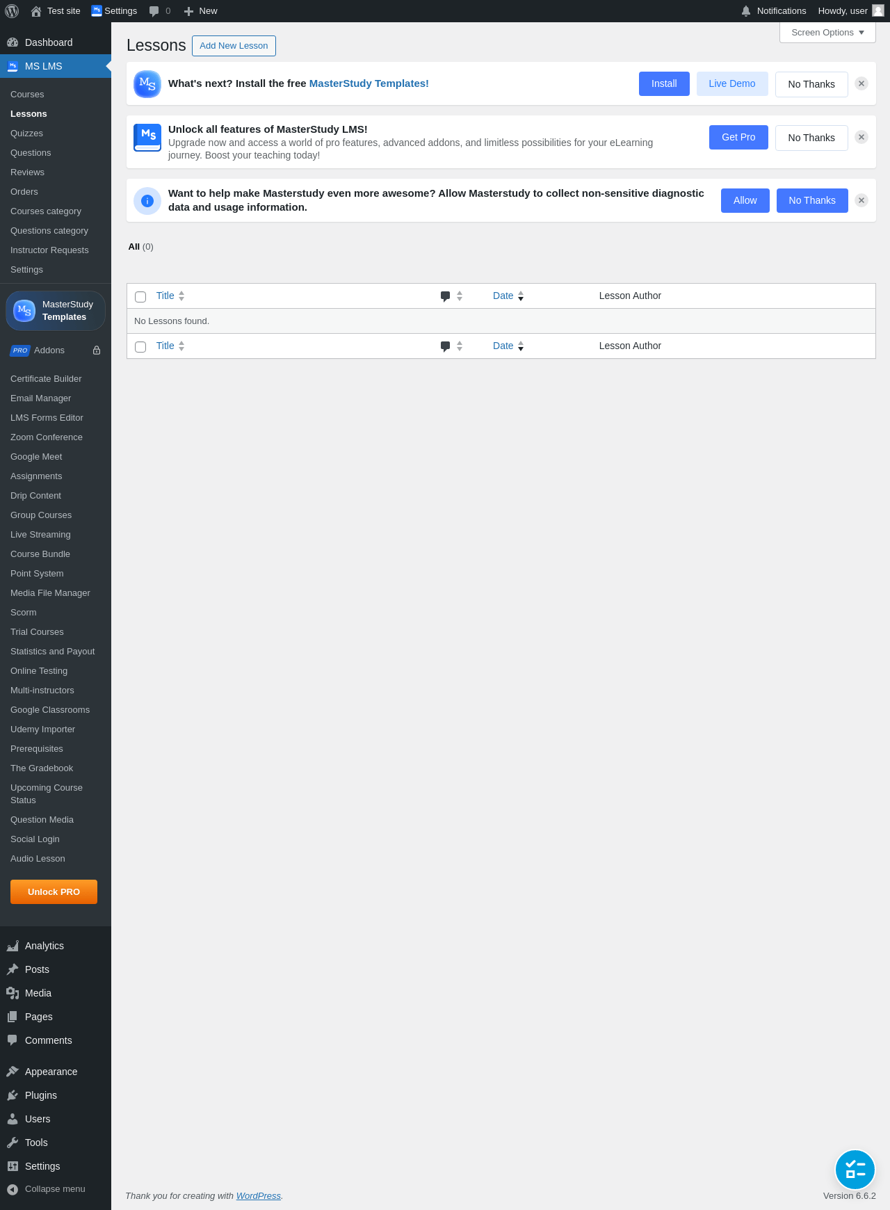Click the comments column icon in table header
The width and height of the screenshot is (890, 1210).
[x=446, y=296]
